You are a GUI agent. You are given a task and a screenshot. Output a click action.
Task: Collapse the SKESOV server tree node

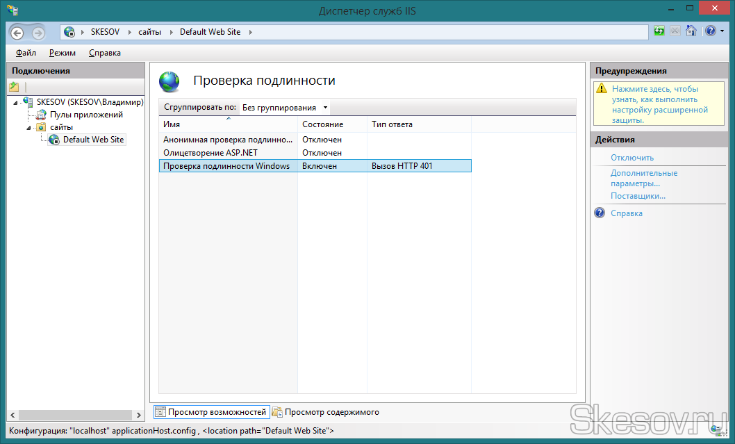click(x=15, y=103)
